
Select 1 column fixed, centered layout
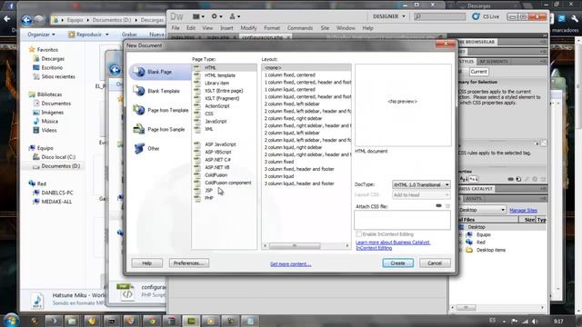tap(290, 74)
